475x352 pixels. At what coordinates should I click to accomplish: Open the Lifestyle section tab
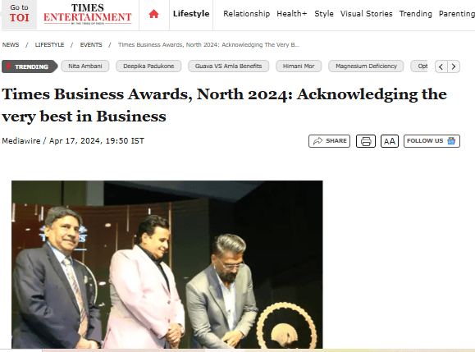[191, 14]
